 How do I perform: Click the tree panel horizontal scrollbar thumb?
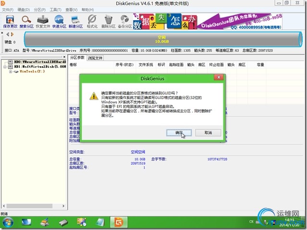[x=30, y=206]
